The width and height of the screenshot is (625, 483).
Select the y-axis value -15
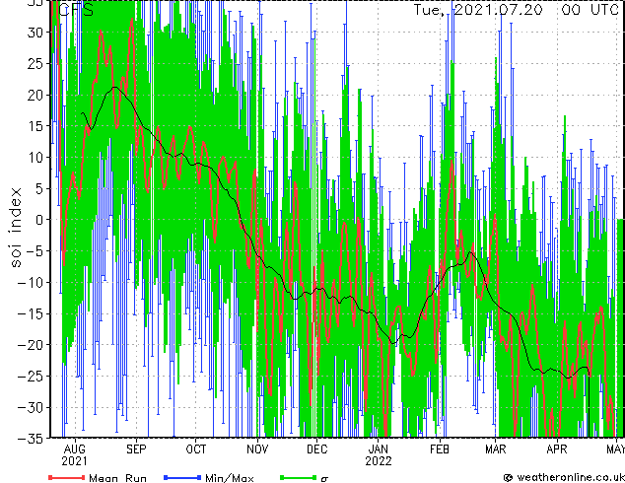coord(31,314)
